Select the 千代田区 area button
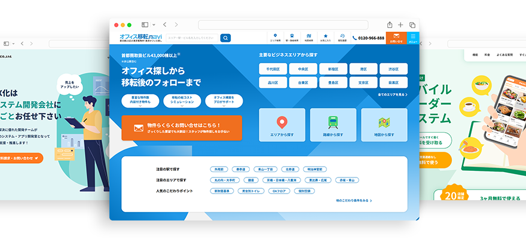526x239 pixels. click(x=273, y=69)
